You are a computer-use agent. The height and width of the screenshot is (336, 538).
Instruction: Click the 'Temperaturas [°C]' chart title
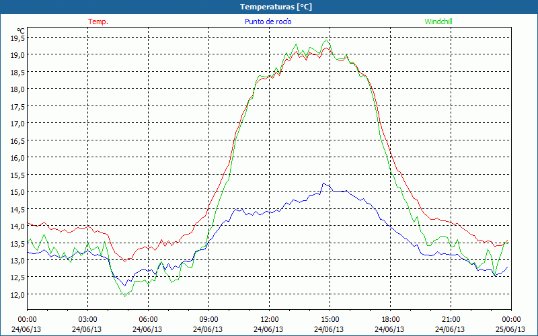click(276, 7)
